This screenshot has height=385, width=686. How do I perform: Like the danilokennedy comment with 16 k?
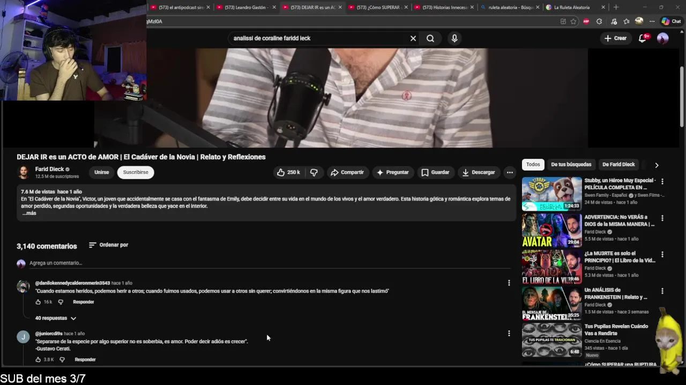pos(38,302)
